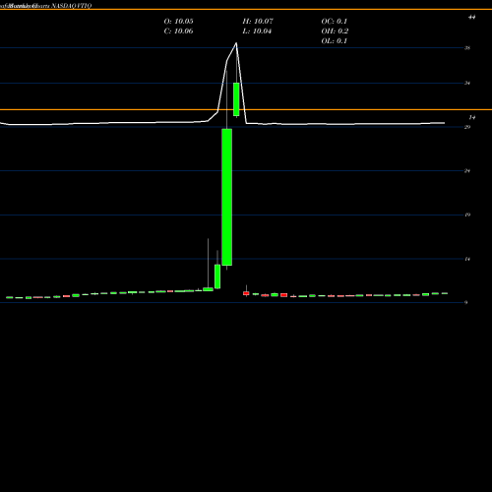Click the '19' price axis label
The width and height of the screenshot is (492, 492).
click(467, 215)
